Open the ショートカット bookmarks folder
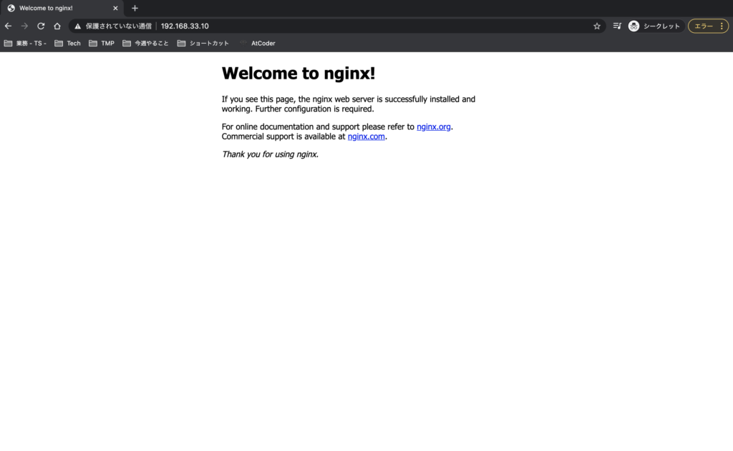The height and width of the screenshot is (451, 733). click(203, 43)
